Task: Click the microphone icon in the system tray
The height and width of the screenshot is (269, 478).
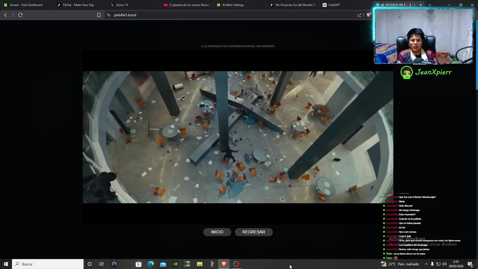Action: click(432, 264)
